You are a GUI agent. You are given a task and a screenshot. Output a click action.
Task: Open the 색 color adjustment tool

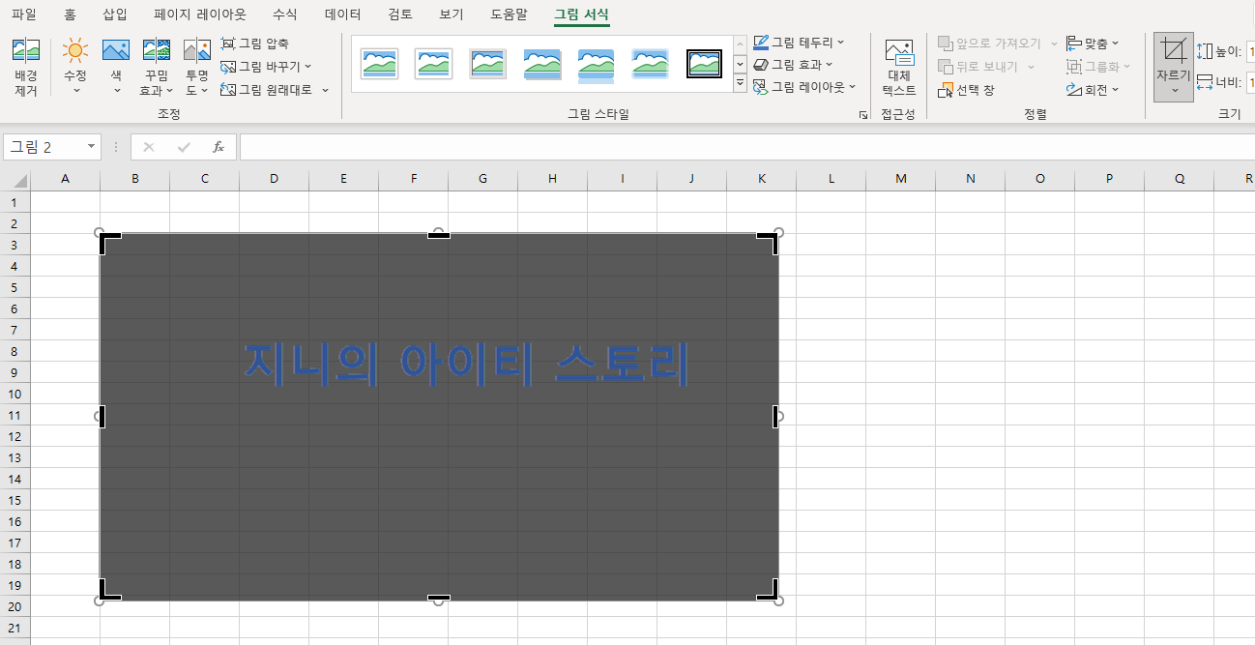(116, 68)
